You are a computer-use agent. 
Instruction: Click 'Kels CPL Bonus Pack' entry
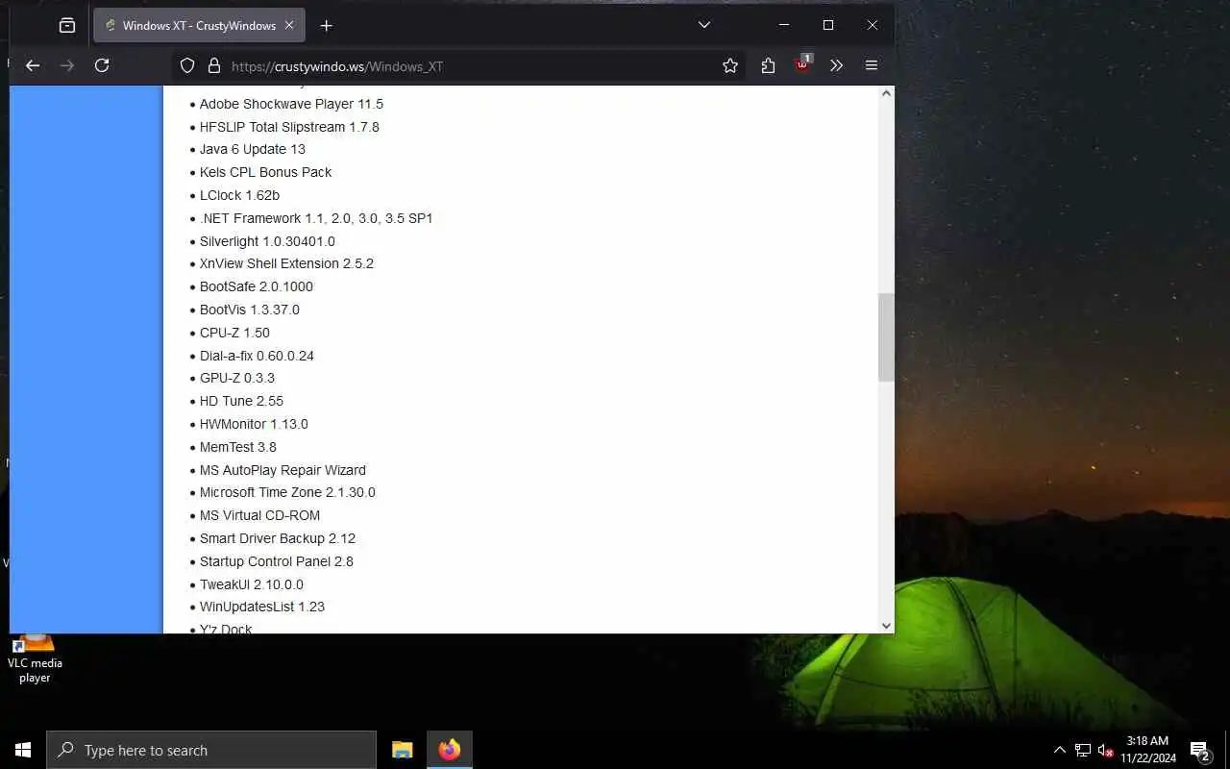click(x=265, y=172)
